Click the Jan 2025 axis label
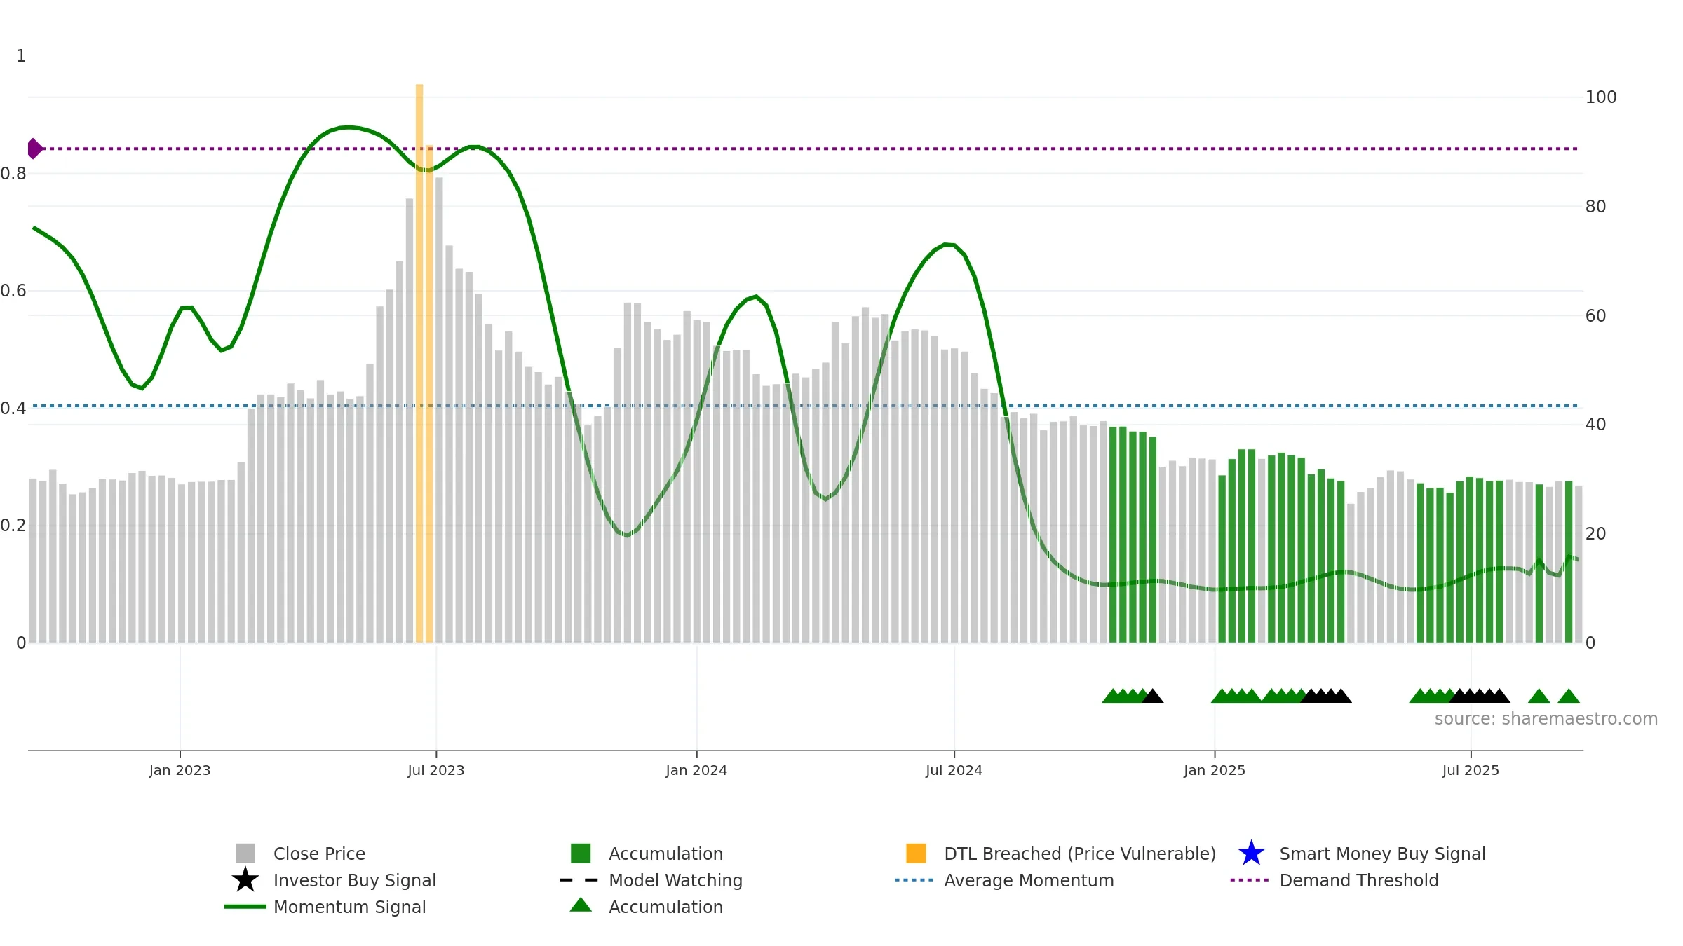The width and height of the screenshot is (1683, 946). [x=1215, y=771]
